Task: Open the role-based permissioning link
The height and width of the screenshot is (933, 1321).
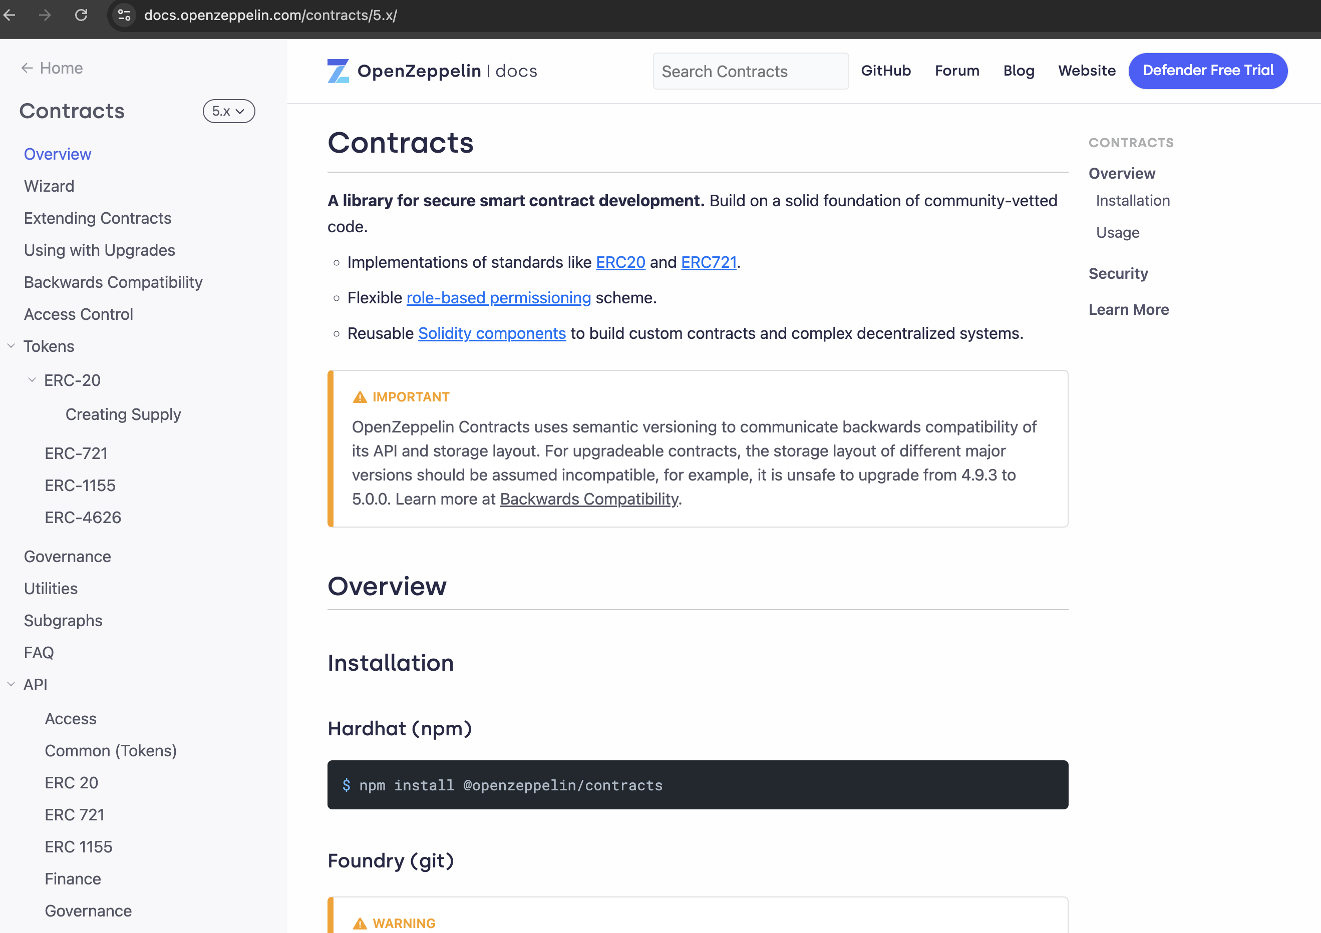Action: (498, 298)
